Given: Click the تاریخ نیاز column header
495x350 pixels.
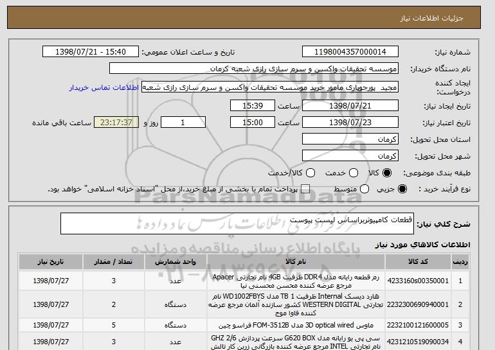Looking at the screenshot, I should coord(51,262).
